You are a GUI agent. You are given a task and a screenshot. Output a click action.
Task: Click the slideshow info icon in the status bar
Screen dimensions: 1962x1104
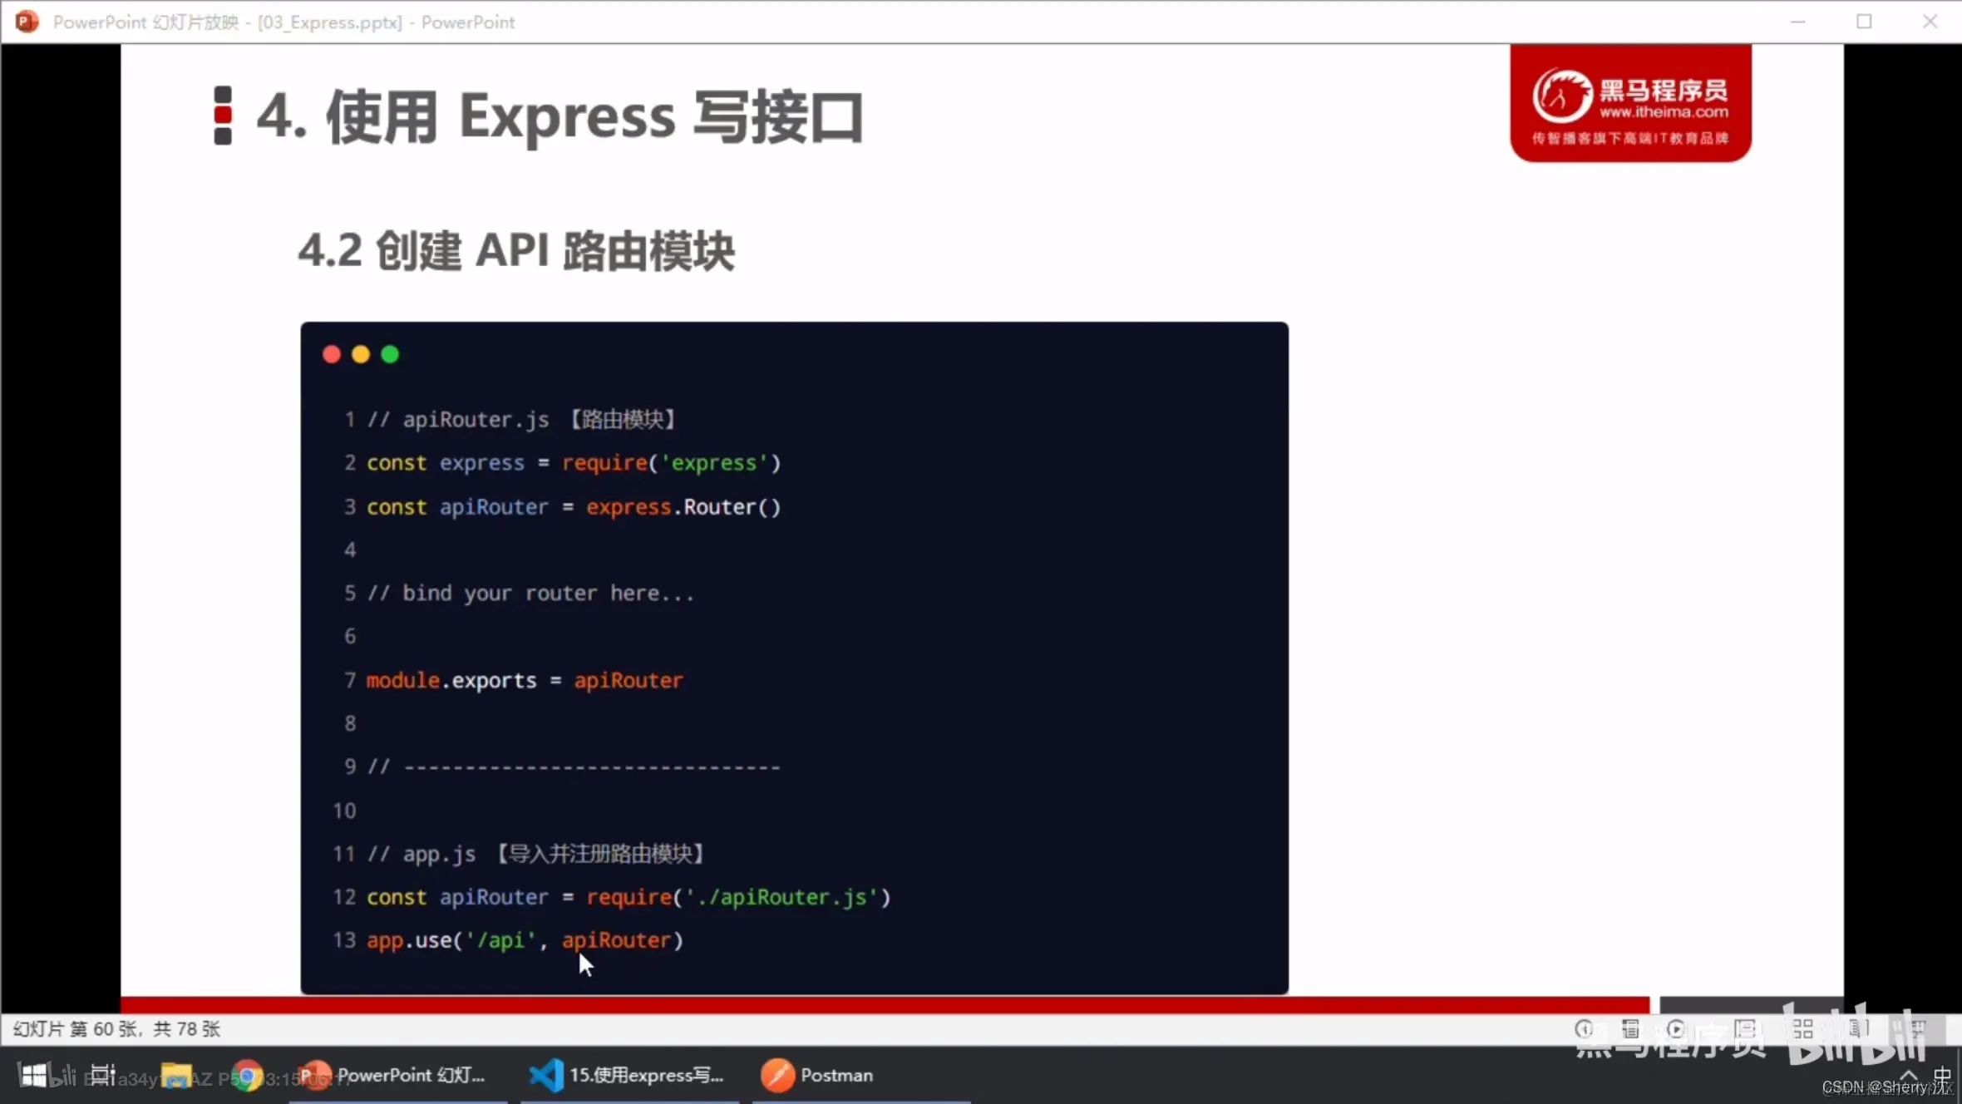click(x=1584, y=1029)
